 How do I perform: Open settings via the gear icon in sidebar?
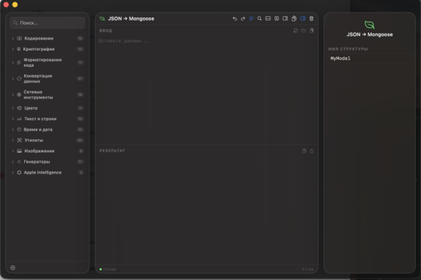(12, 268)
